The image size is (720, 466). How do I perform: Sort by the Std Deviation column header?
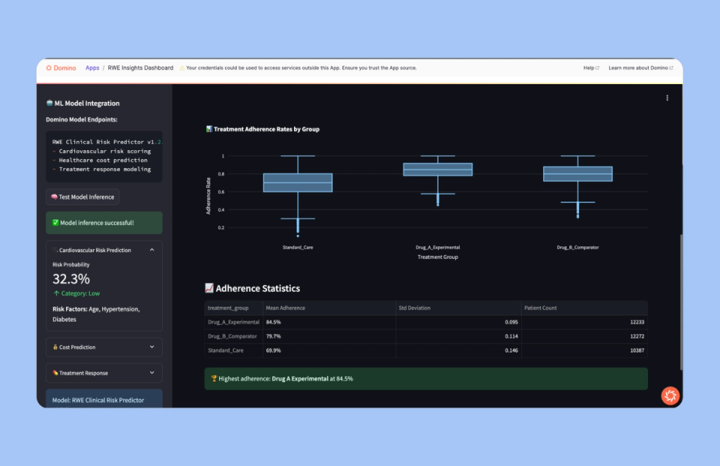point(458,308)
